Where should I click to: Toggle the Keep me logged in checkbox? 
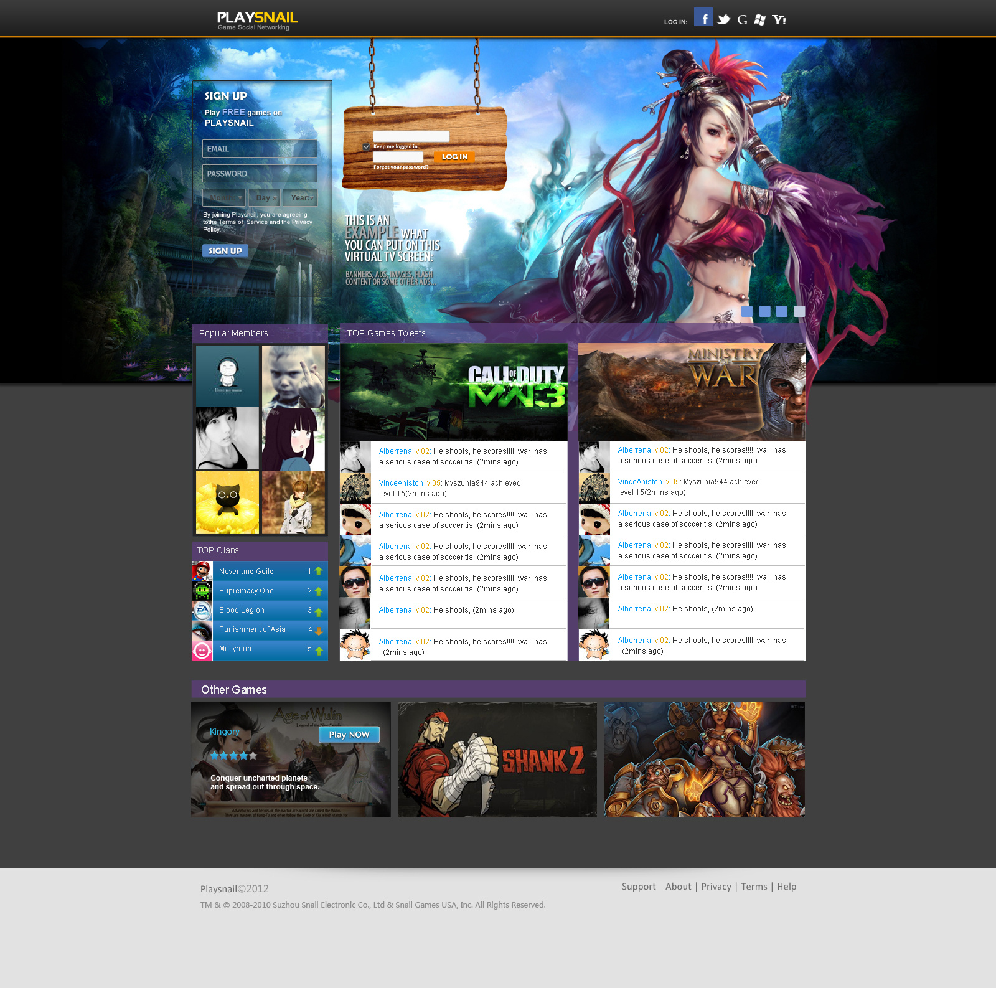pyautogui.click(x=367, y=146)
